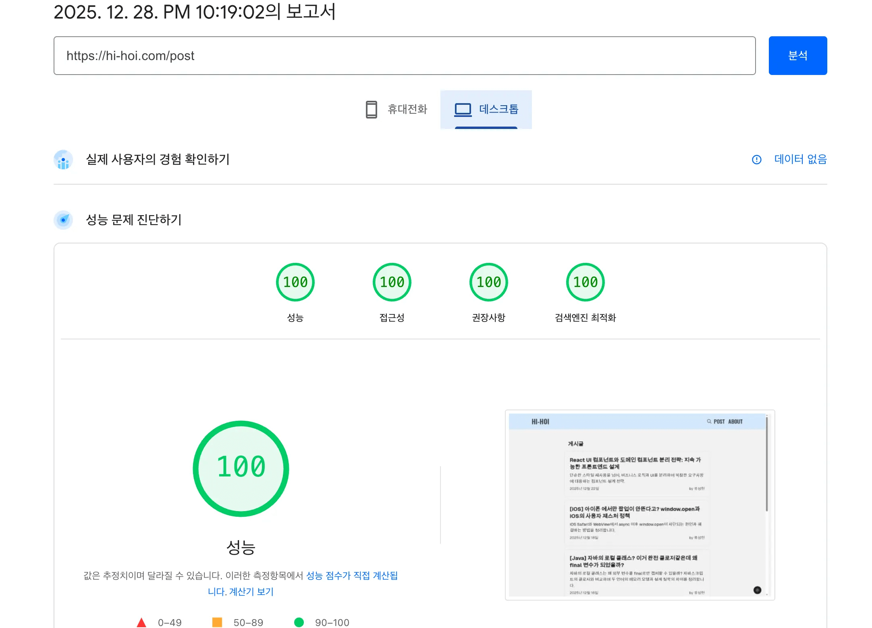This screenshot has height=628, width=872.
Task: Jump to 접근성 score gauge
Action: [x=392, y=282]
